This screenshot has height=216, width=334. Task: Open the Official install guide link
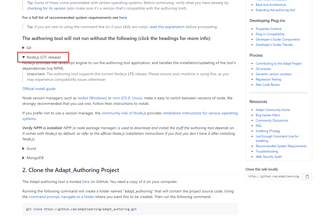click(x=39, y=89)
